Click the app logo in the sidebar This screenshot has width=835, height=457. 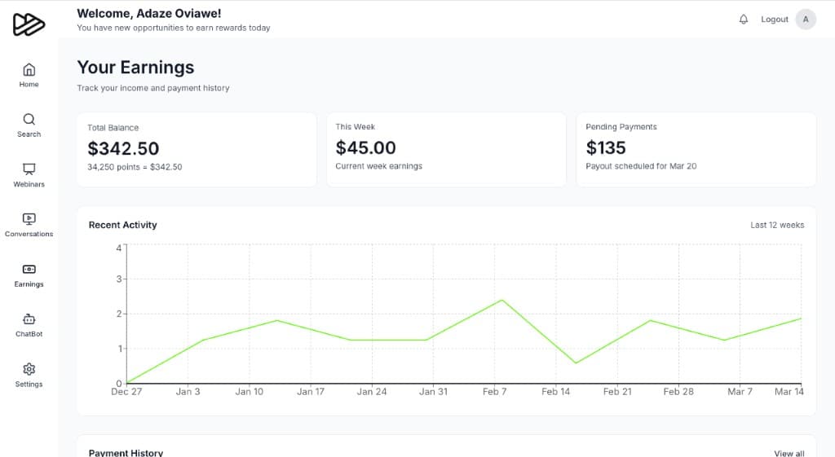[29, 24]
